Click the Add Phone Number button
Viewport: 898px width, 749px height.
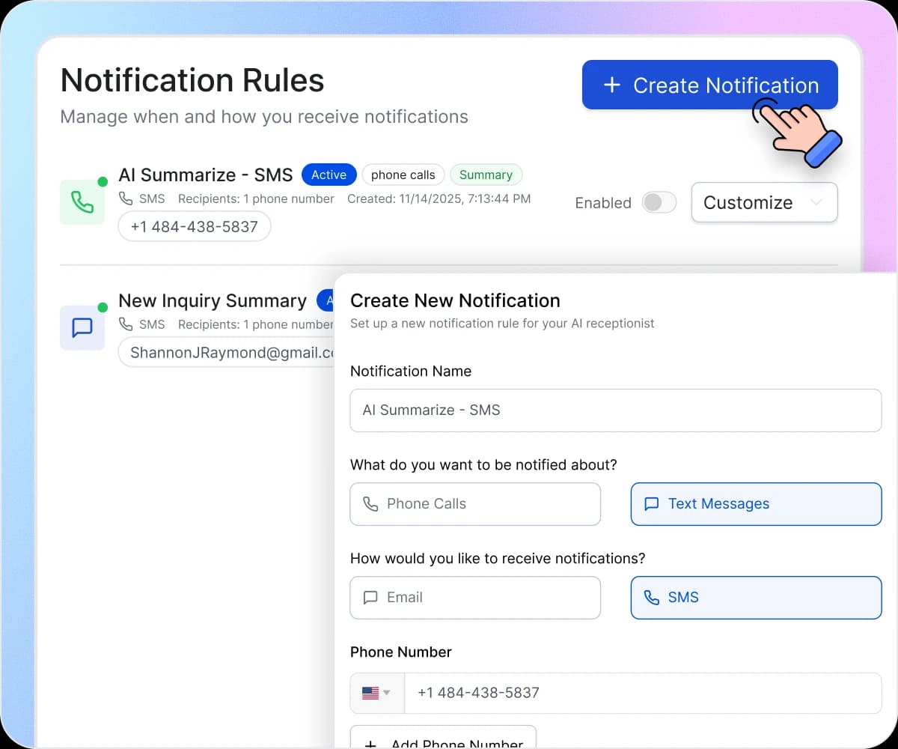click(x=443, y=742)
